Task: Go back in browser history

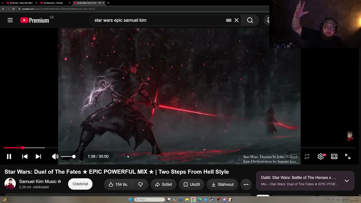Action: tap(3, 9)
